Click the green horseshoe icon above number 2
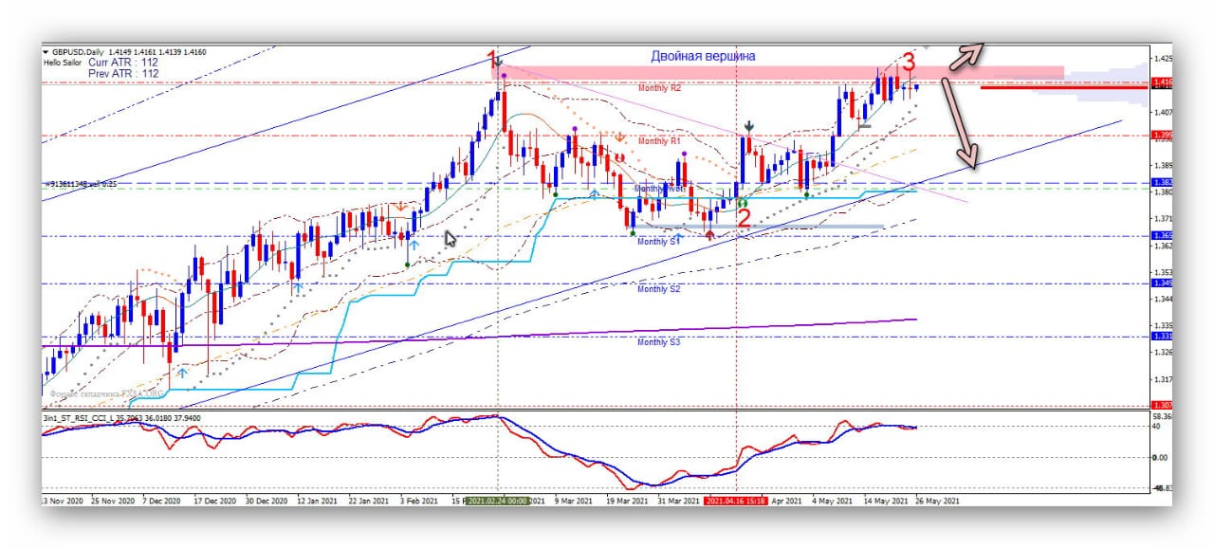Image resolution: width=1214 pixels, height=548 pixels. click(x=743, y=202)
